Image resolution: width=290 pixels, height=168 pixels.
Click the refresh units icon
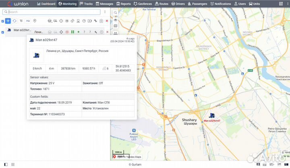[14, 21]
